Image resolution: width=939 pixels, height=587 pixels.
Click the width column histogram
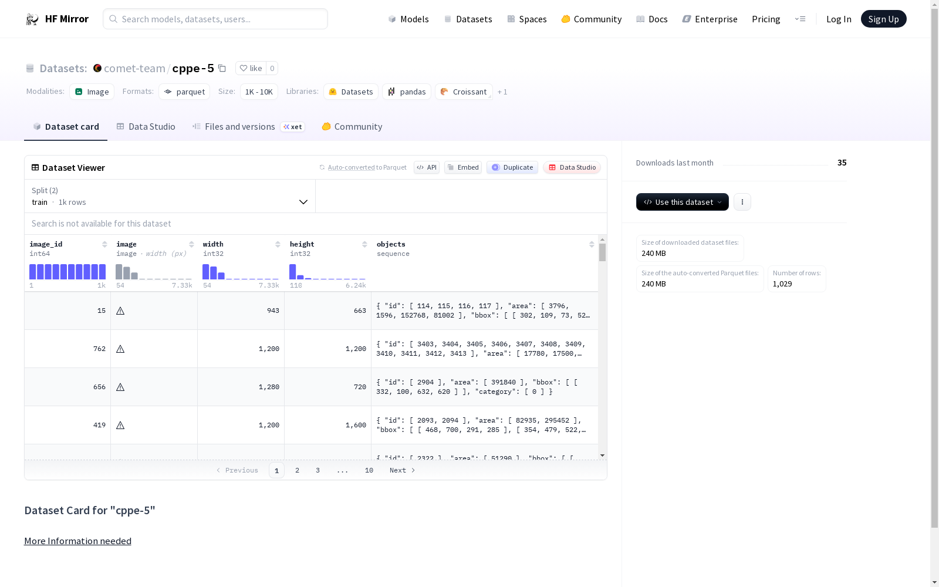click(241, 272)
